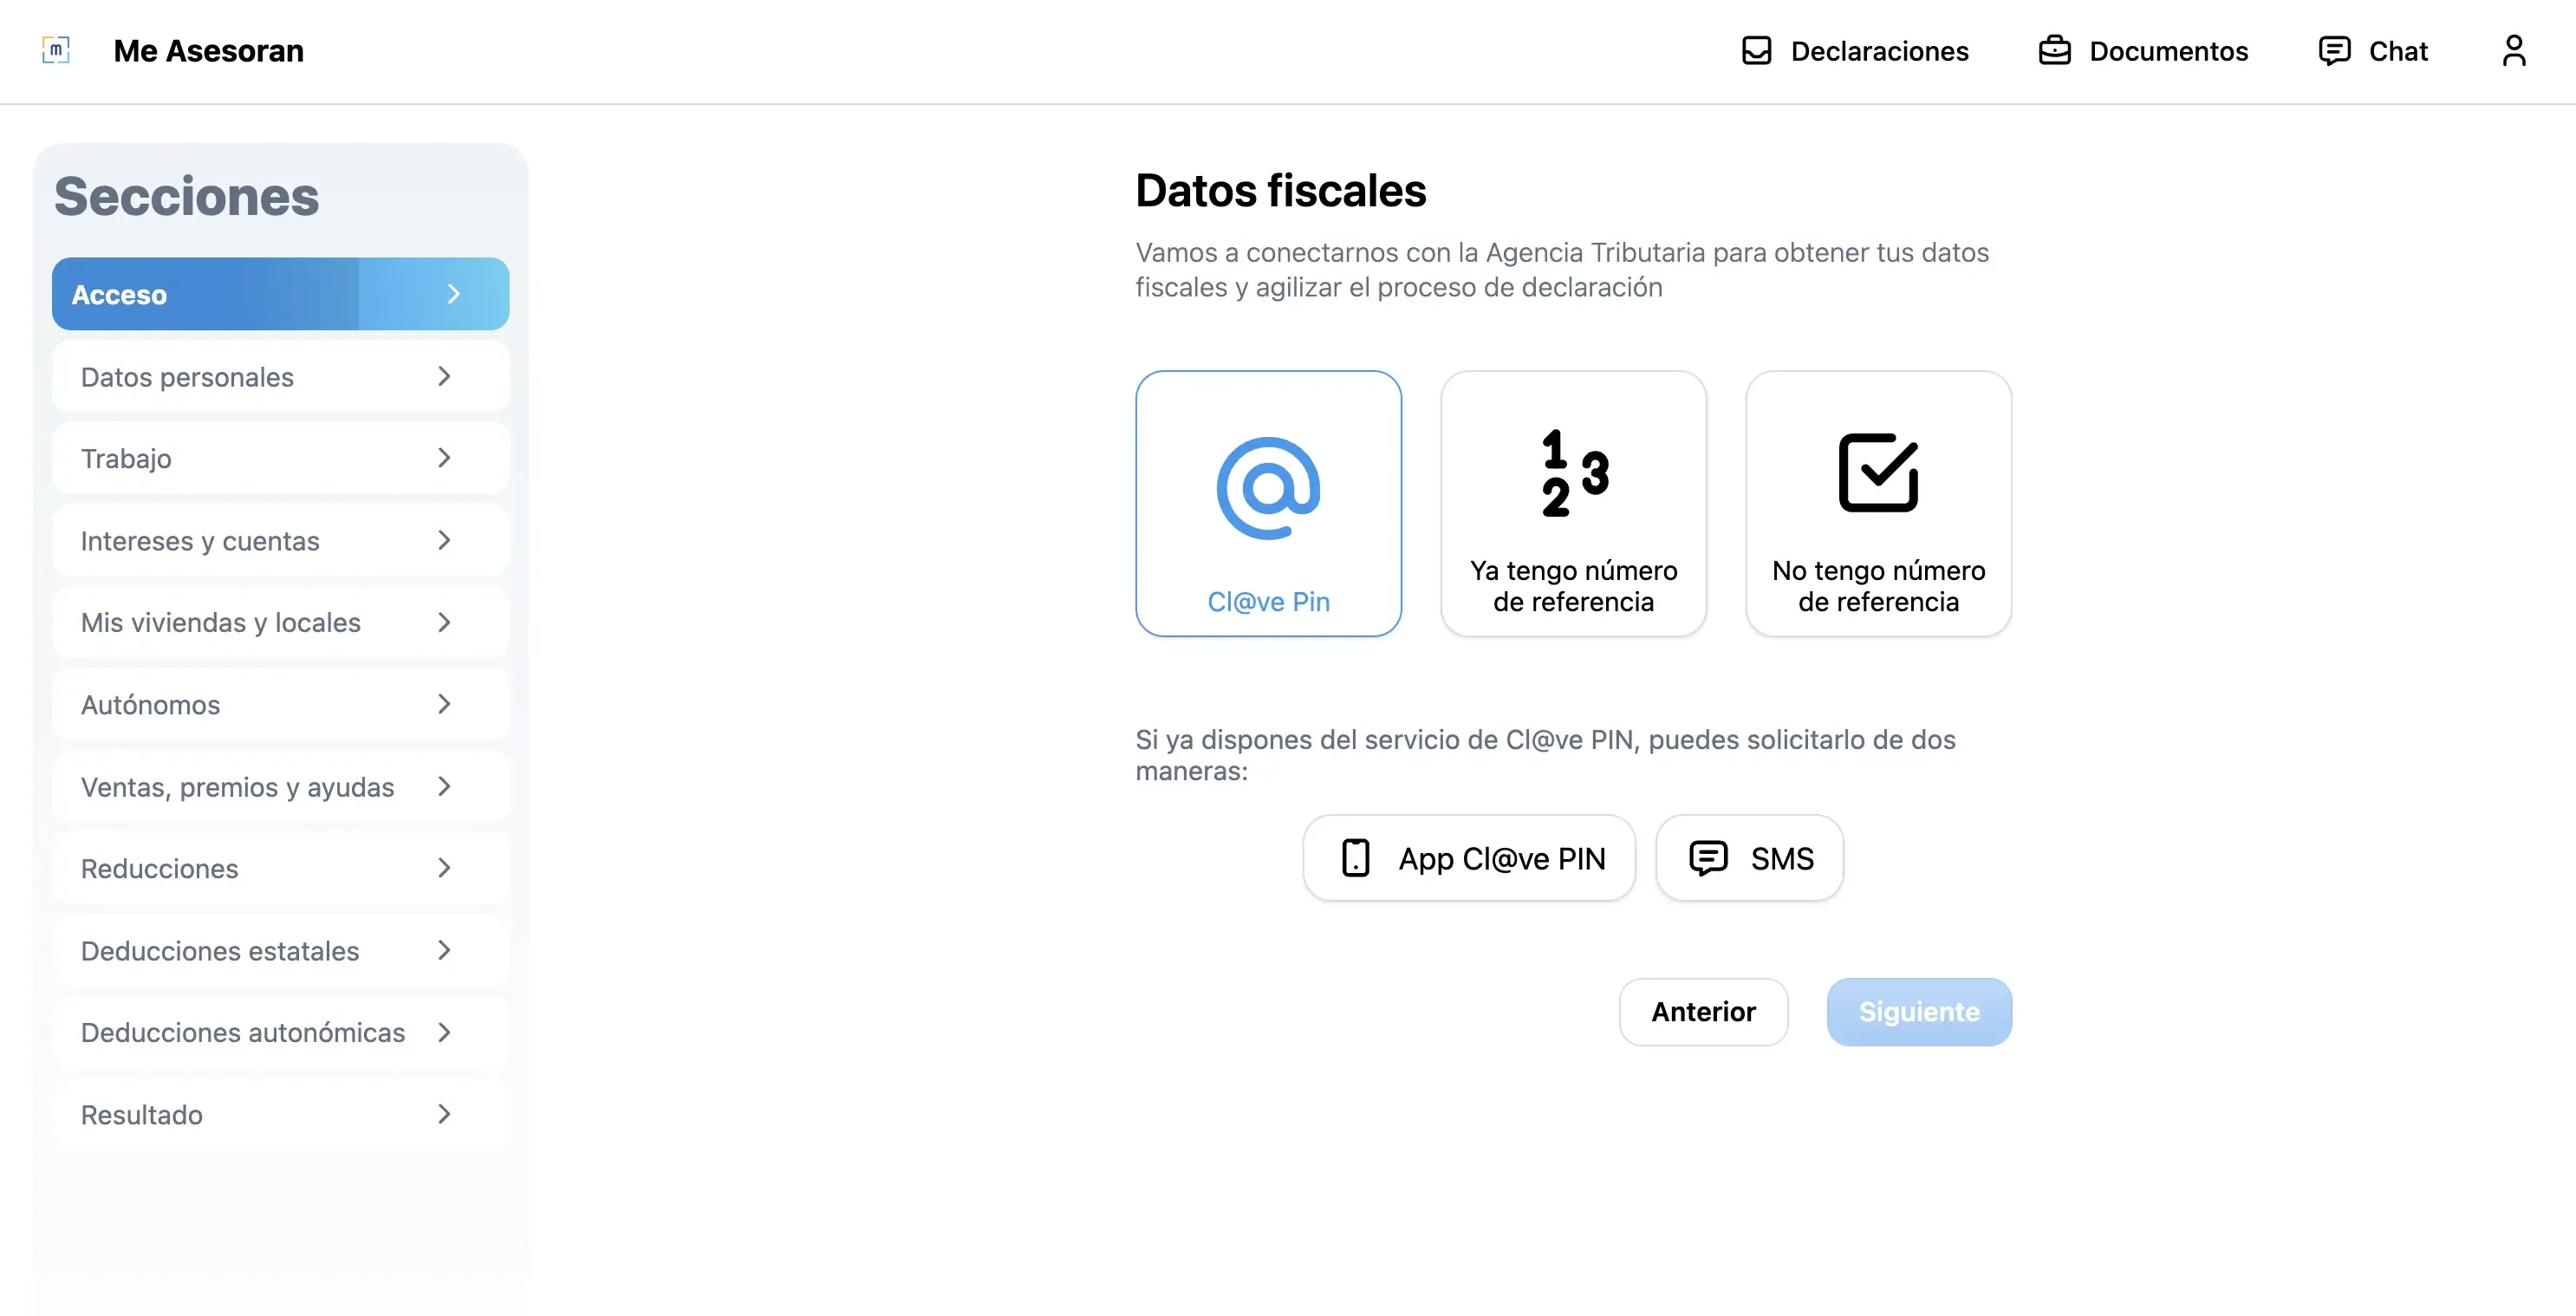This screenshot has height=1316, width=2576.
Task: Open the Acceso section tab
Action: coord(280,294)
